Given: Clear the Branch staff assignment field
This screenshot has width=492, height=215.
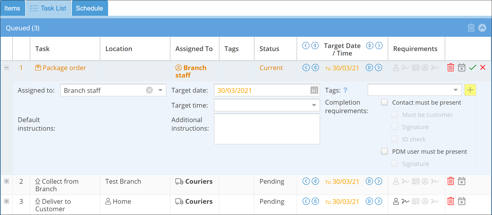Looking at the screenshot, I should 149,90.
